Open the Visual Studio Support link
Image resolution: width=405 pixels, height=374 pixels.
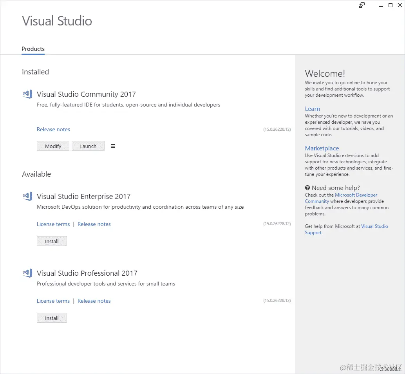tap(346, 229)
